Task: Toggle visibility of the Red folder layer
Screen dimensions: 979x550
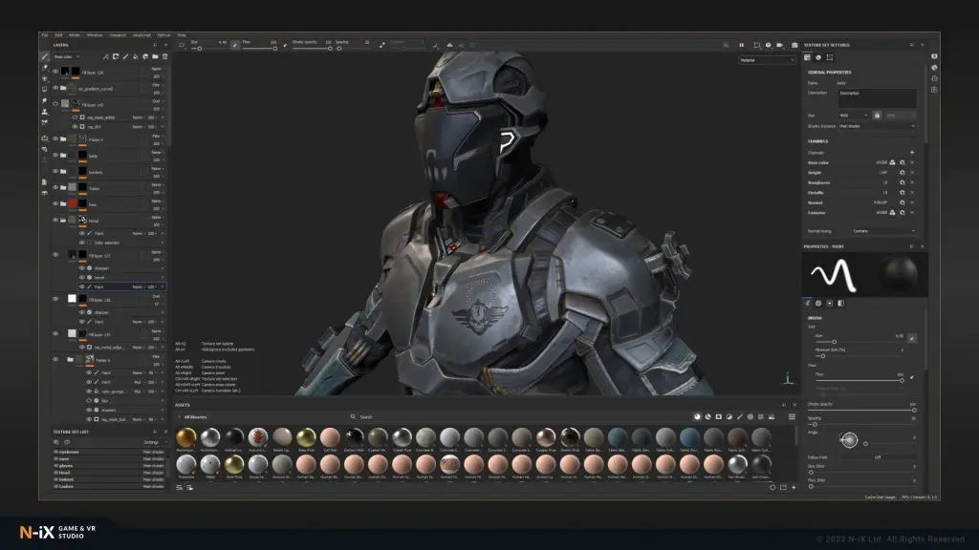Action: [55, 203]
